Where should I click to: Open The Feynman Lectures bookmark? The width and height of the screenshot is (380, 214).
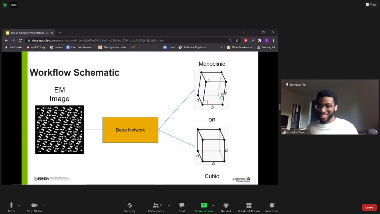(113, 47)
